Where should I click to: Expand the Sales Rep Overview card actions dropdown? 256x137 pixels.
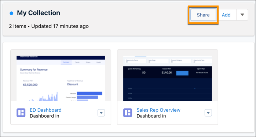coord(208,113)
